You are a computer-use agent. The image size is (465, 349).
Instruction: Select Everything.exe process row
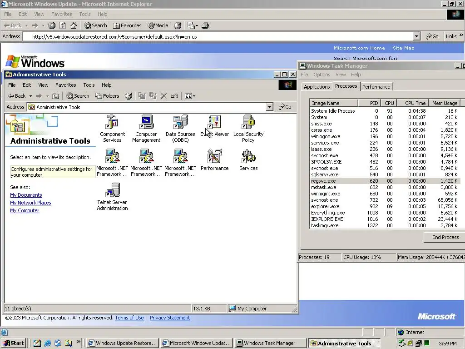point(384,213)
